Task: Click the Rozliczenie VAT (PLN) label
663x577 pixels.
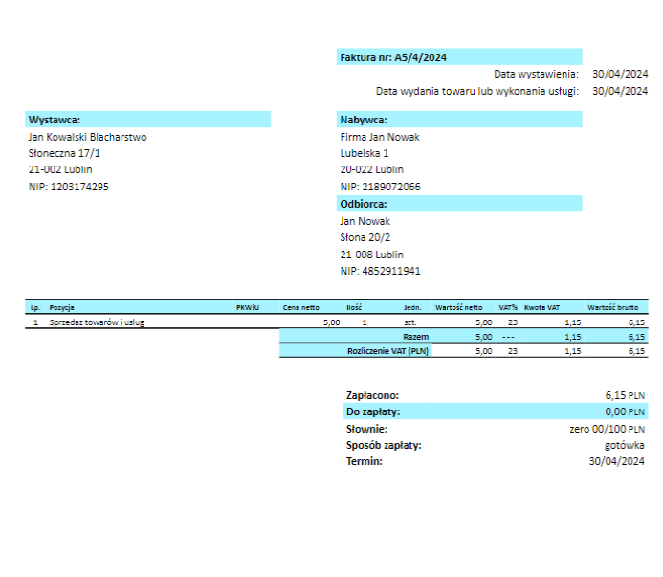Action: pos(387,351)
